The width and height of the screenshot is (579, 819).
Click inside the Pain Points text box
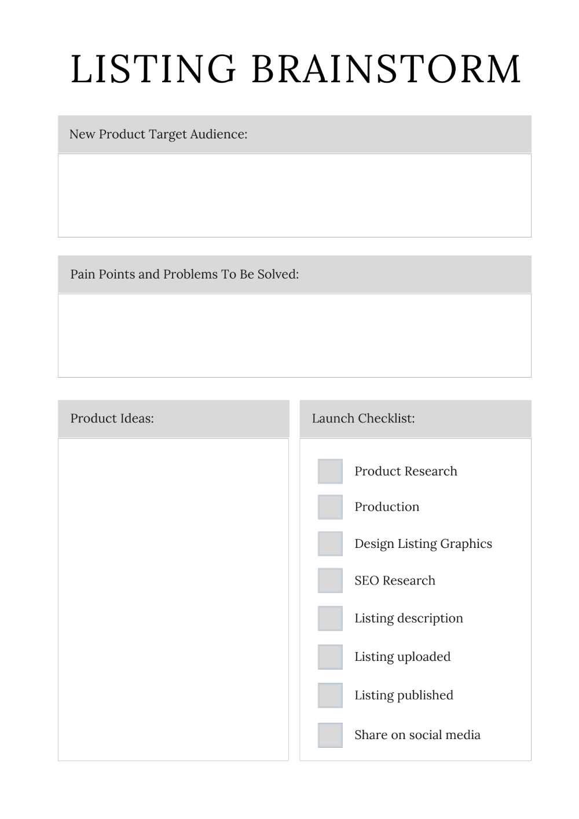coord(295,336)
